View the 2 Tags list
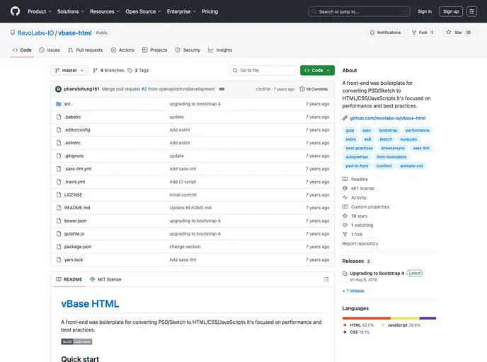Screen dimensions: 487x362 pyautogui.click(x=138, y=71)
